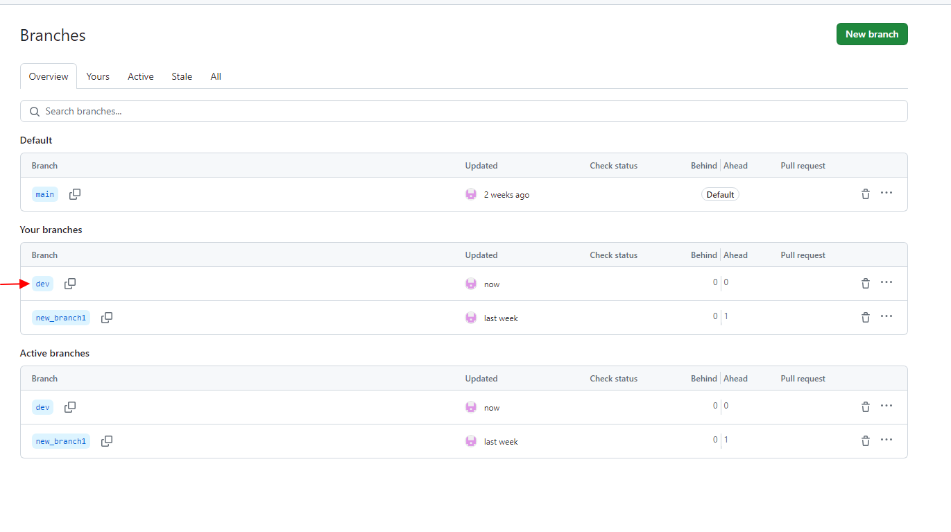The width and height of the screenshot is (951, 532).
Task: Show the All branches tab
Action: point(216,76)
